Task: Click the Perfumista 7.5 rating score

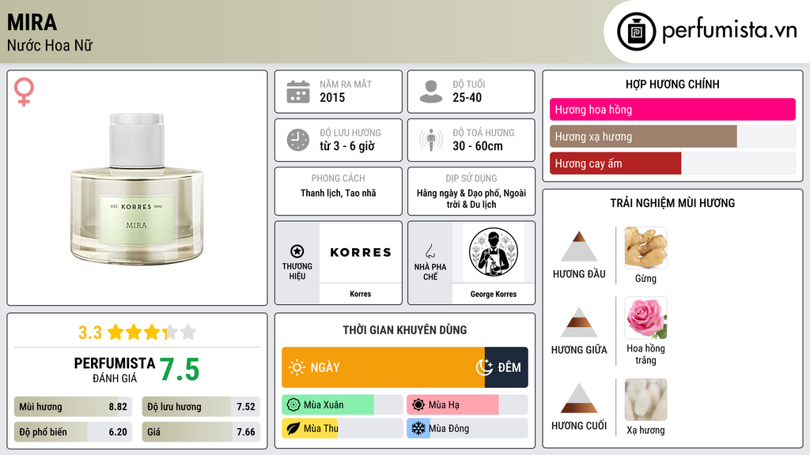Action: tap(180, 370)
